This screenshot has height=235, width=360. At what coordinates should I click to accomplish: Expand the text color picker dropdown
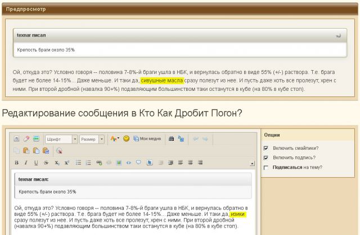[119, 139]
